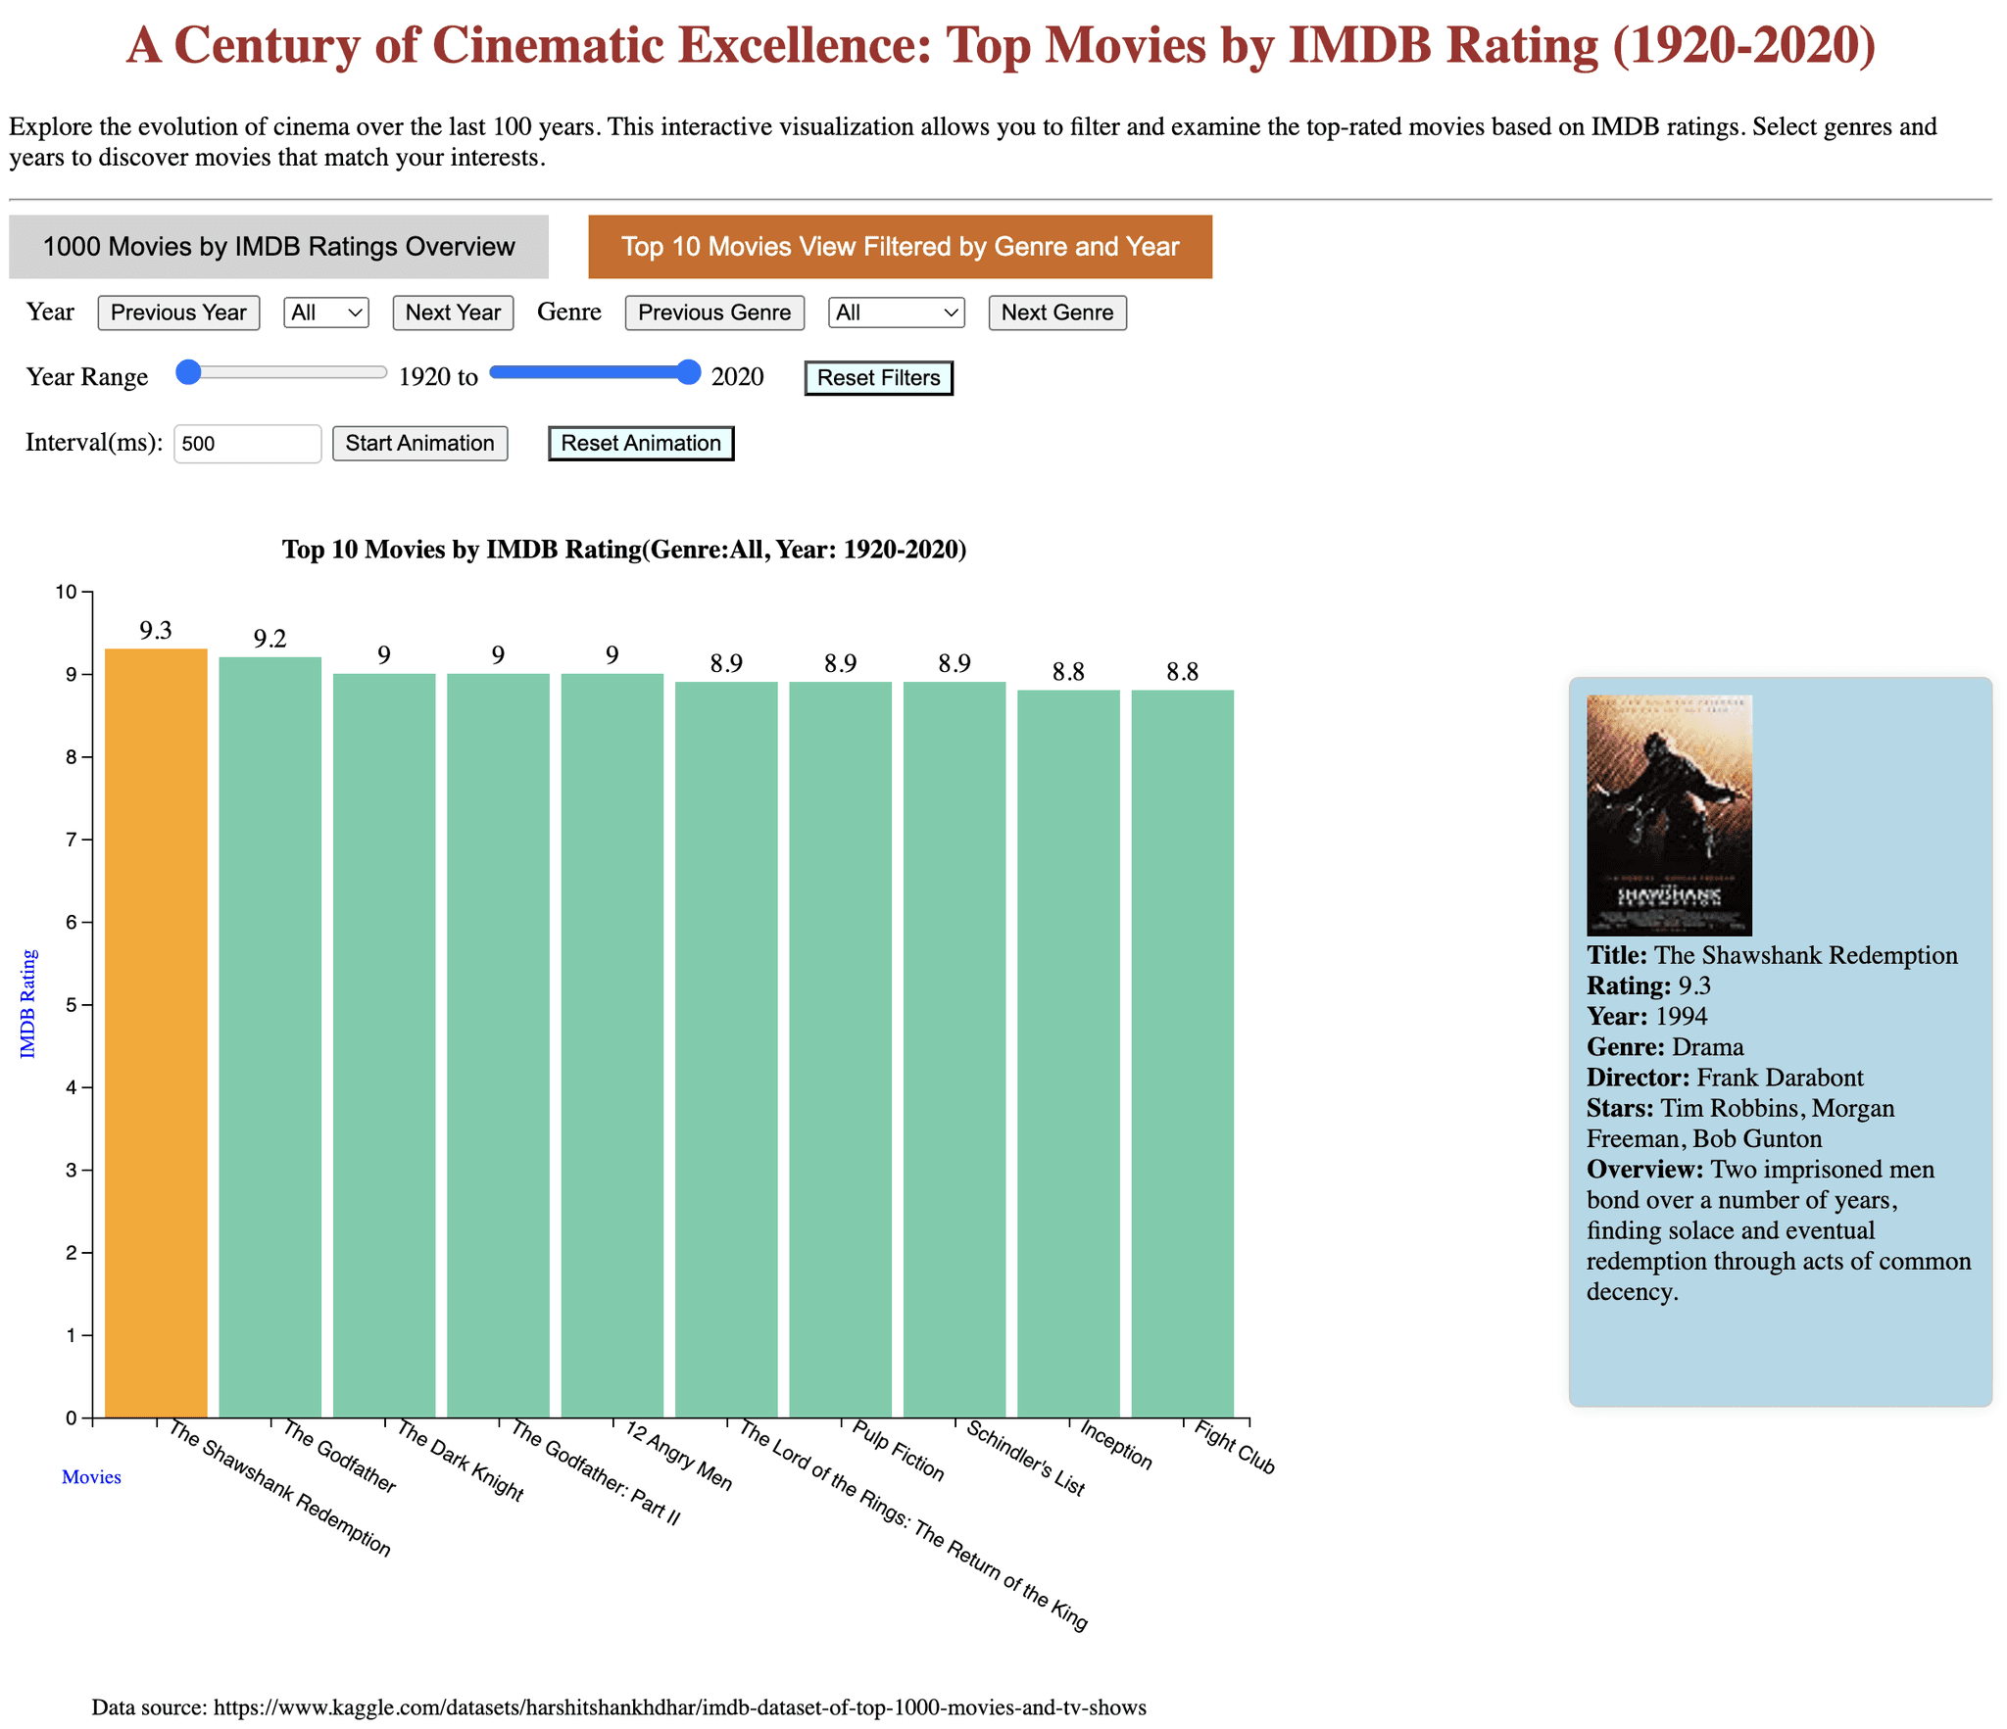Image resolution: width=2007 pixels, height=1729 pixels.
Task: Select The Shawshank Redemption orange bar
Action: (156, 1033)
